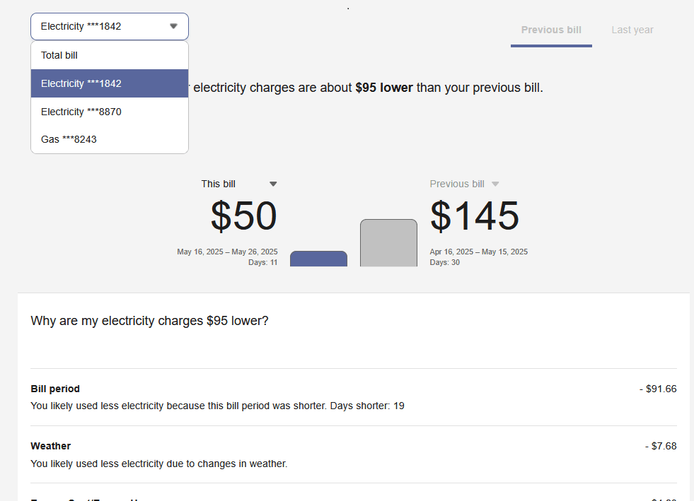Click the gray bar for the previous bill
This screenshot has height=501, width=694.
pos(388,242)
